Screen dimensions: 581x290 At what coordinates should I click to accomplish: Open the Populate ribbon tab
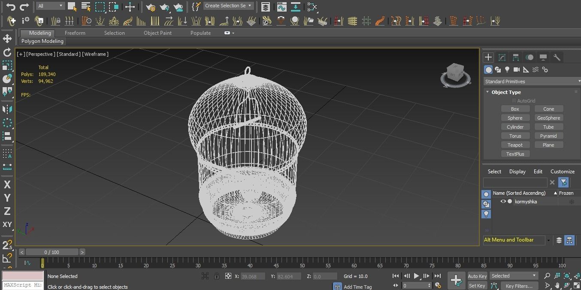(x=201, y=33)
